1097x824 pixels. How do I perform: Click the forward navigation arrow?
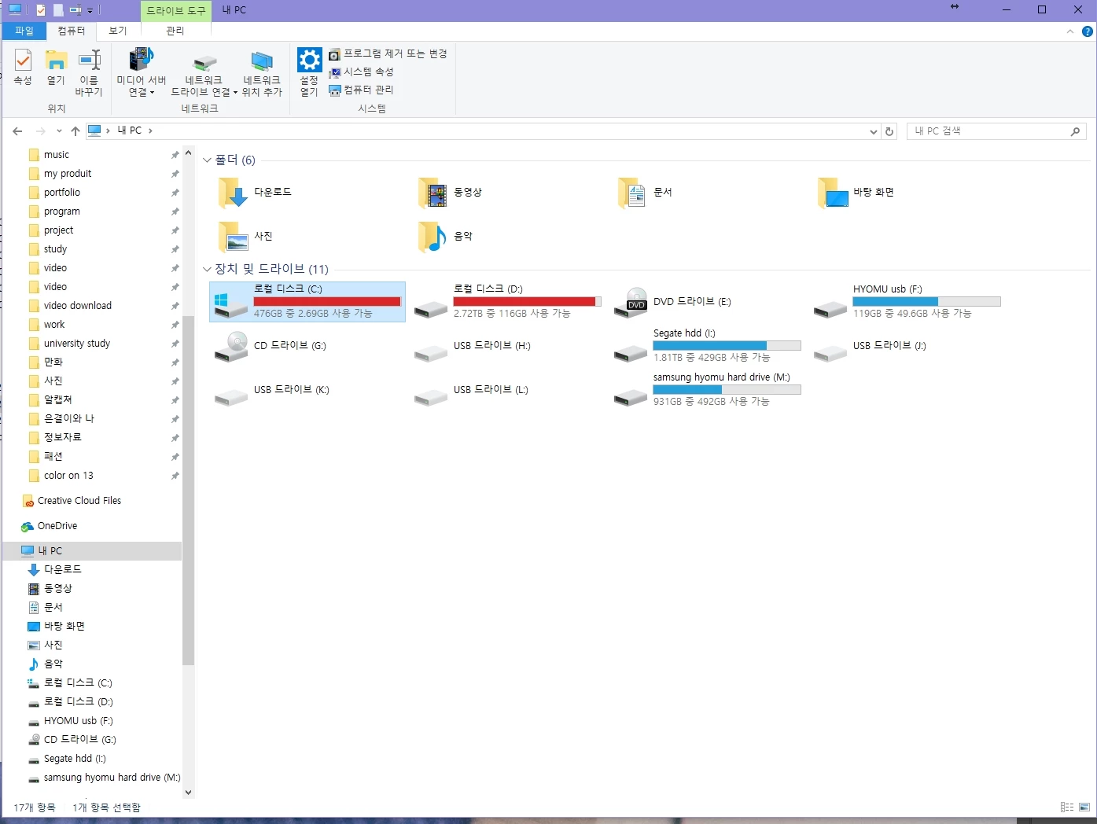coord(40,131)
